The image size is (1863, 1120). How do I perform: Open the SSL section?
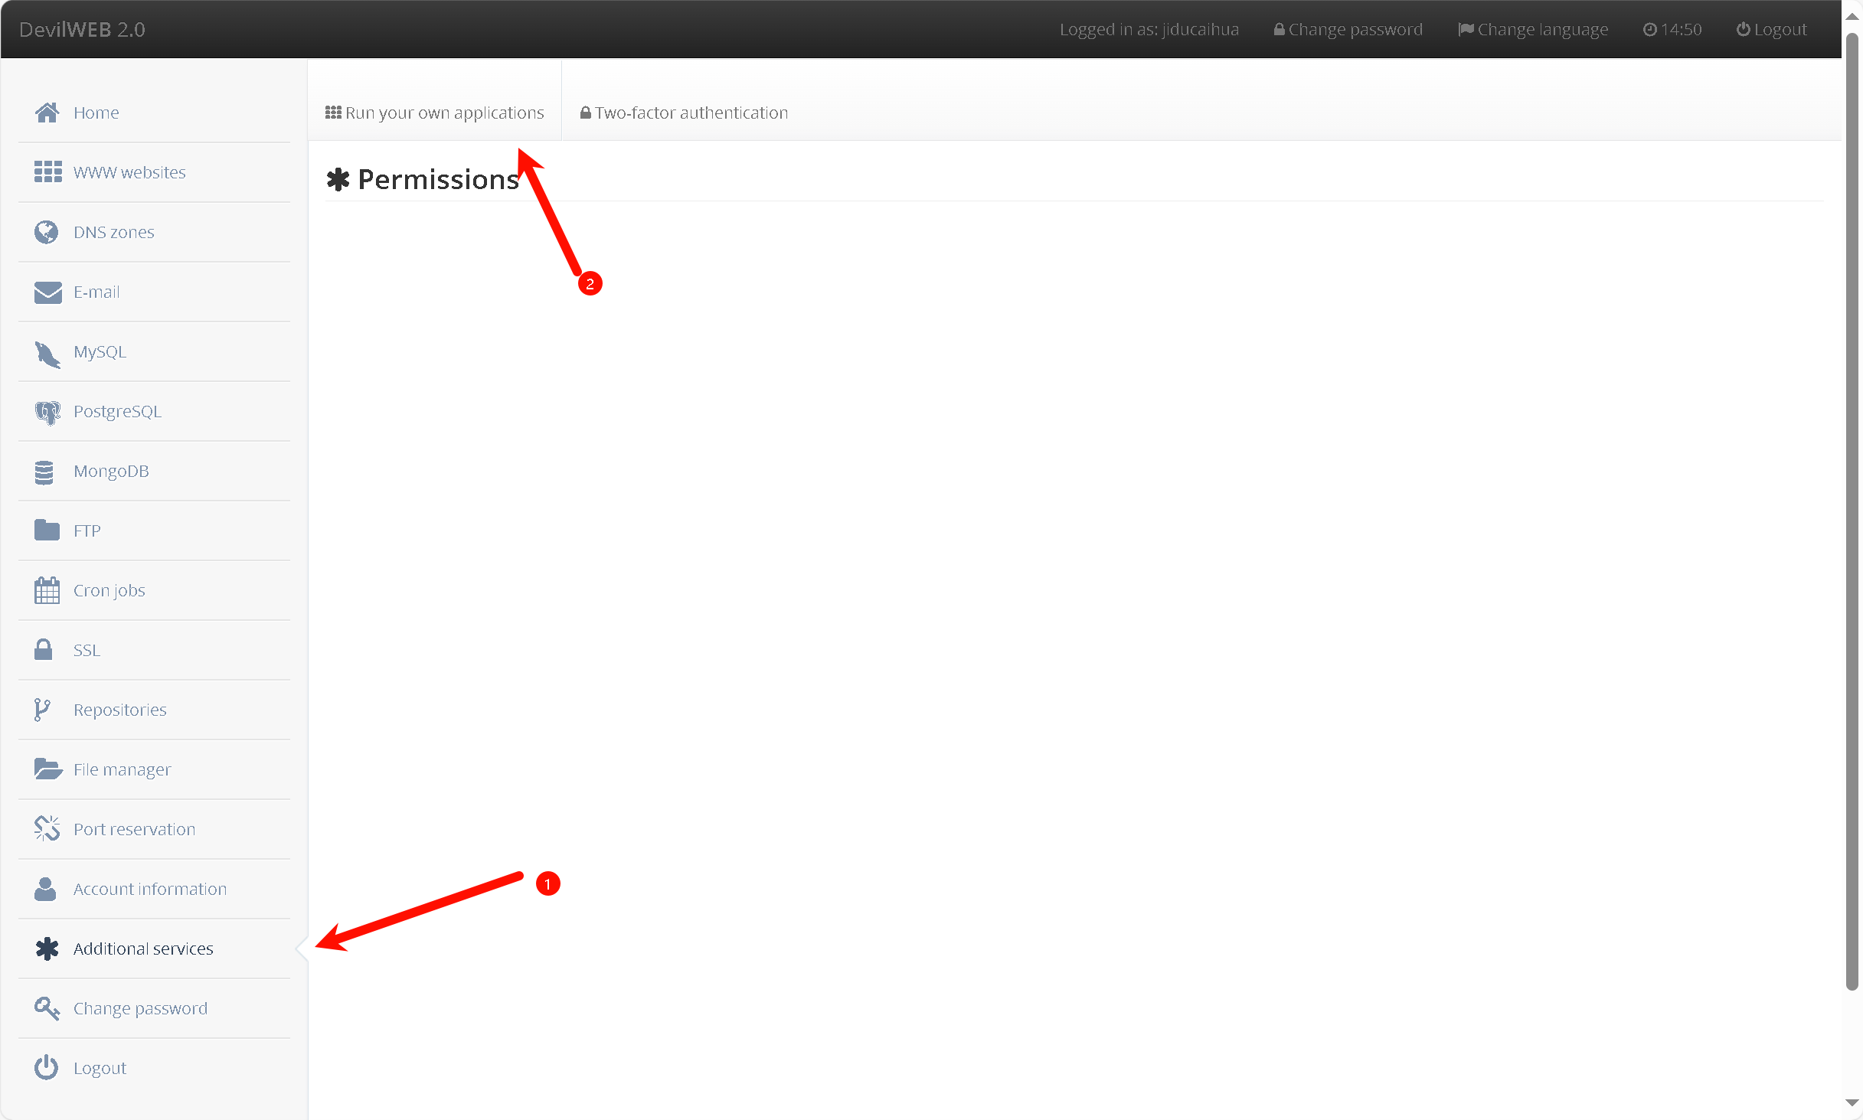point(154,650)
